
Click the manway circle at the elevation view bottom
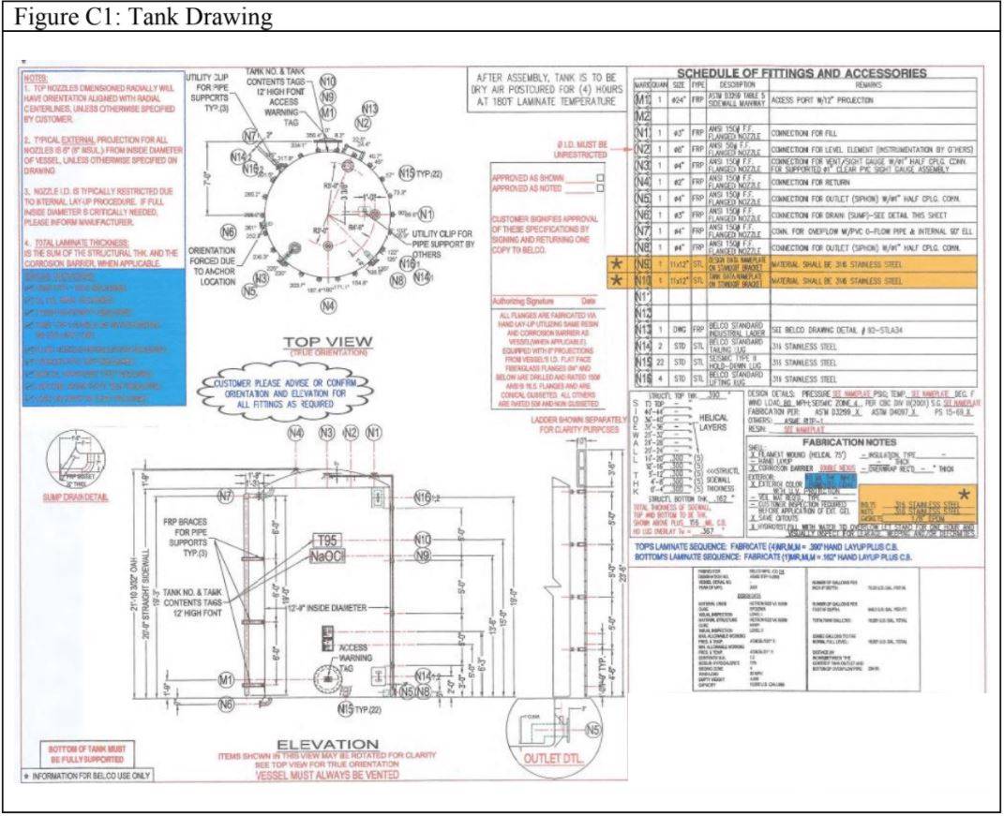[x=329, y=681]
